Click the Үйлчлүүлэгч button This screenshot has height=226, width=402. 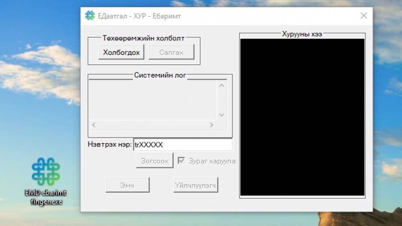196,185
